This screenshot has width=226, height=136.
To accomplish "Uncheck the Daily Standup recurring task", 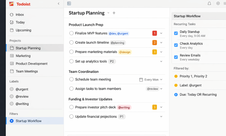I will coord(176,33).
